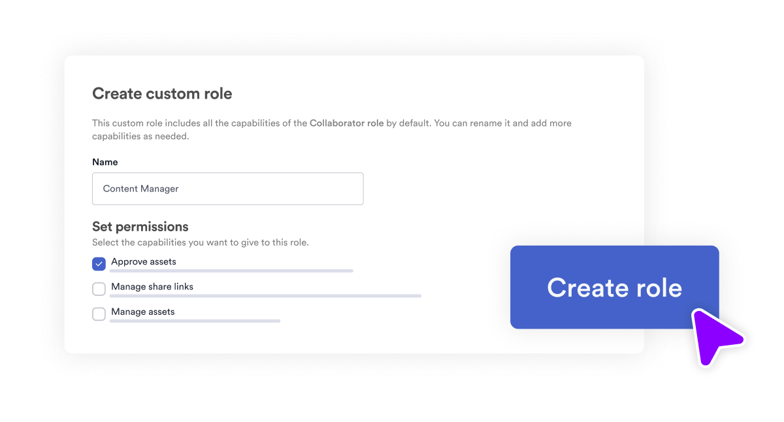Click the Manage assets label
784x422 pixels.
[x=142, y=312]
